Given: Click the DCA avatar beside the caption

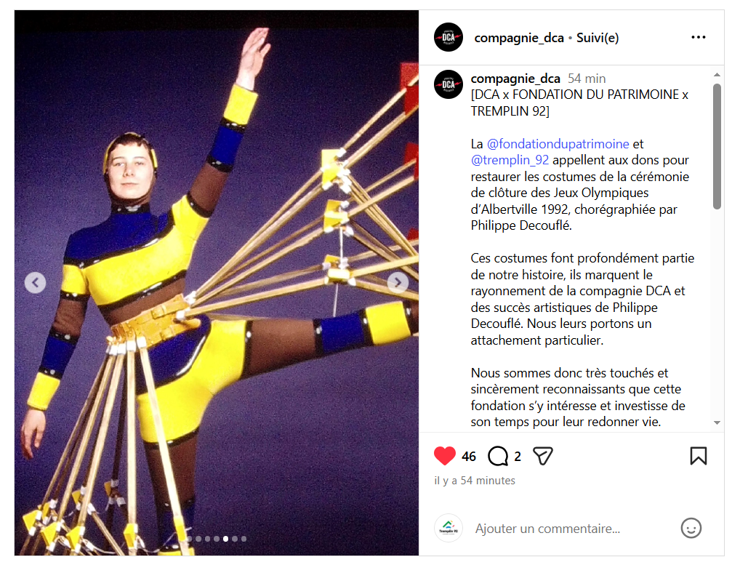Looking at the screenshot, I should click(449, 84).
